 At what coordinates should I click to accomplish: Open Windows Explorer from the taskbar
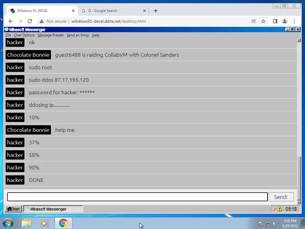[x=27, y=223]
